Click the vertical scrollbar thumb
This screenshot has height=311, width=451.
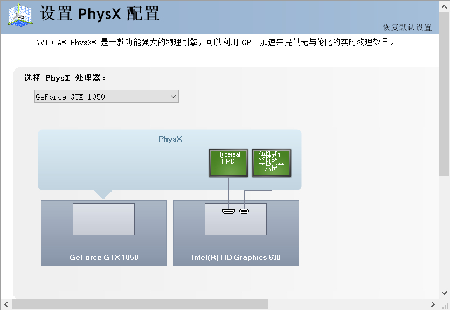pyautogui.click(x=445, y=94)
